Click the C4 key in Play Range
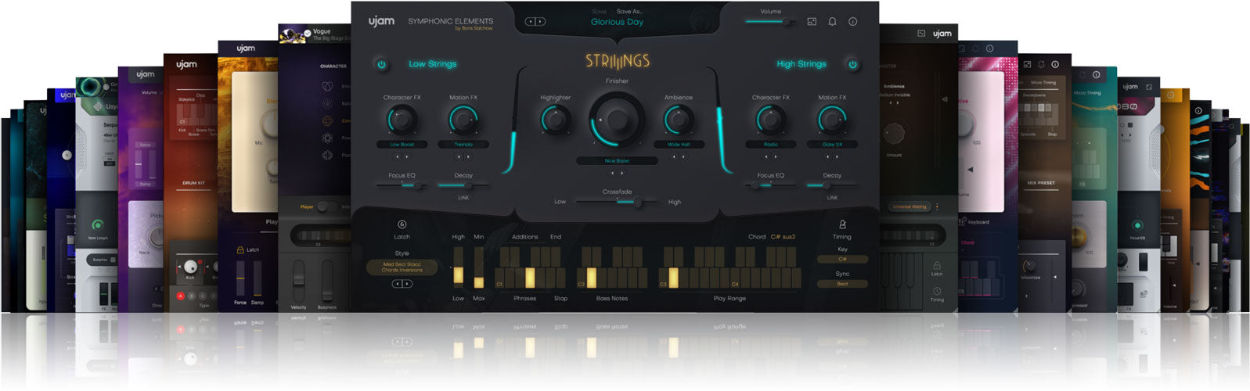This screenshot has width=1250, height=391. coord(735,278)
